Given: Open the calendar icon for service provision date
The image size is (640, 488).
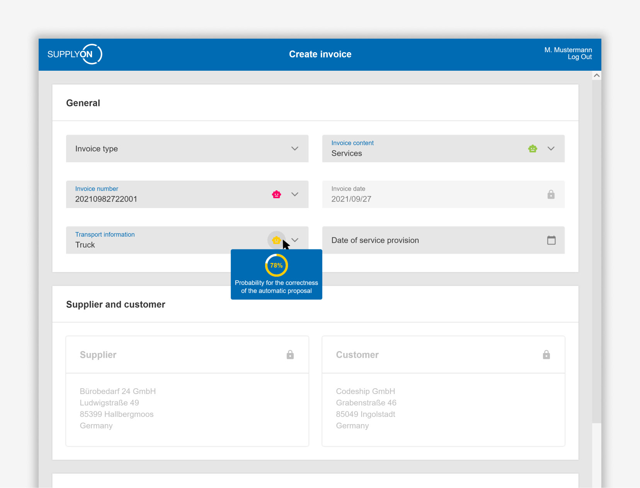Looking at the screenshot, I should tap(551, 240).
